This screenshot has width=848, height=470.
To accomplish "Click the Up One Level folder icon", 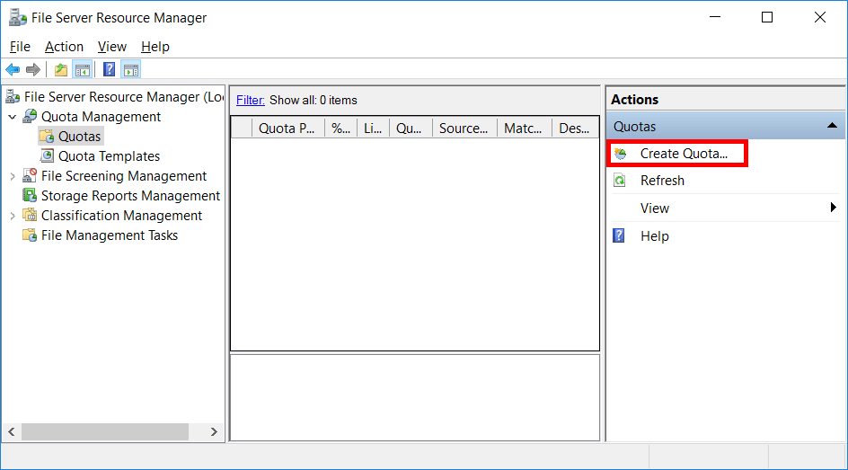I will coord(61,70).
